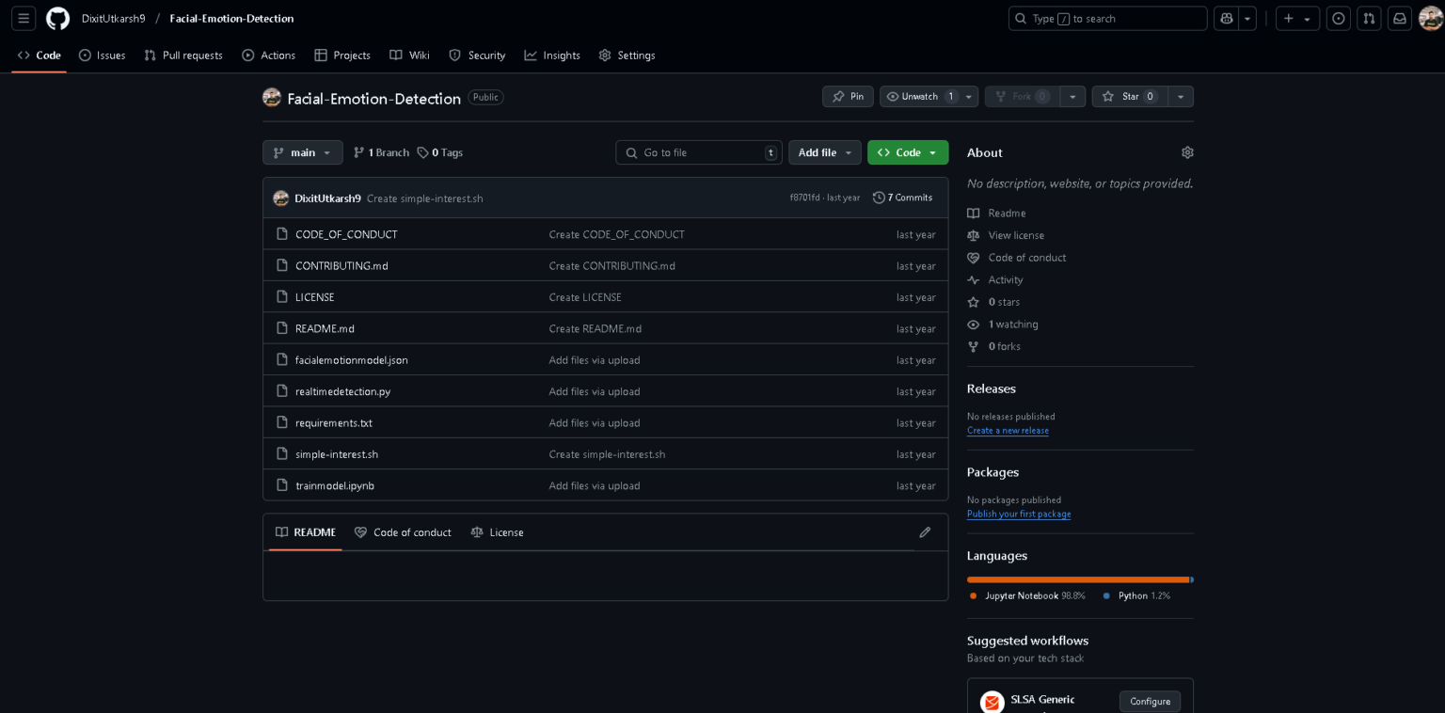View 0 Tags link
The image size is (1445, 713).
click(x=440, y=152)
